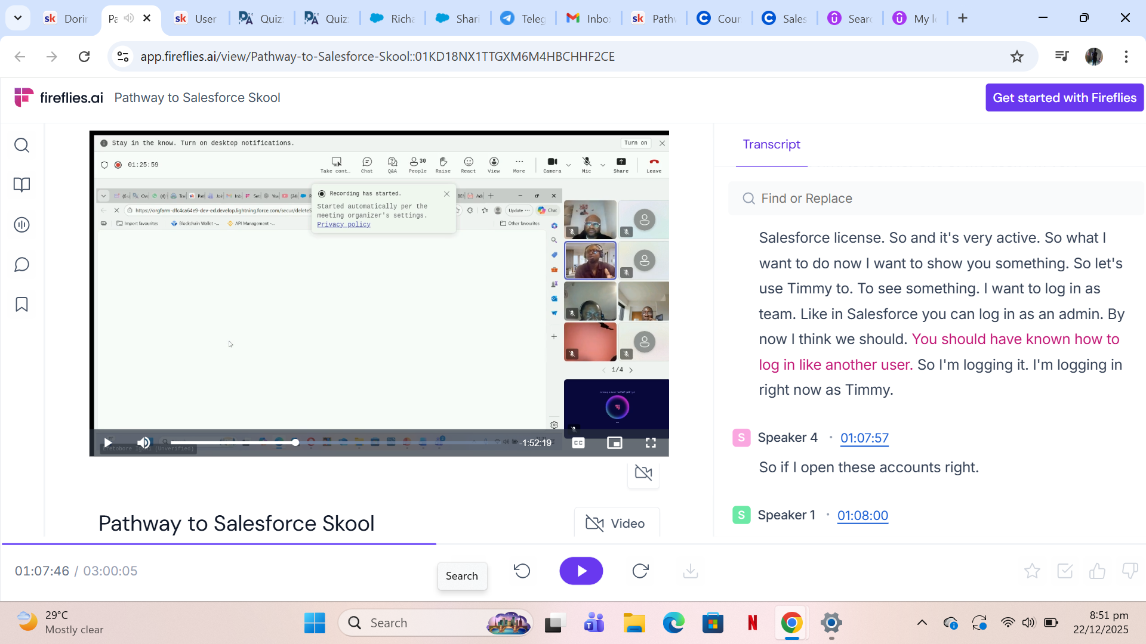The width and height of the screenshot is (1146, 644).
Task: Click the video progress slider handle
Action: coord(295,442)
